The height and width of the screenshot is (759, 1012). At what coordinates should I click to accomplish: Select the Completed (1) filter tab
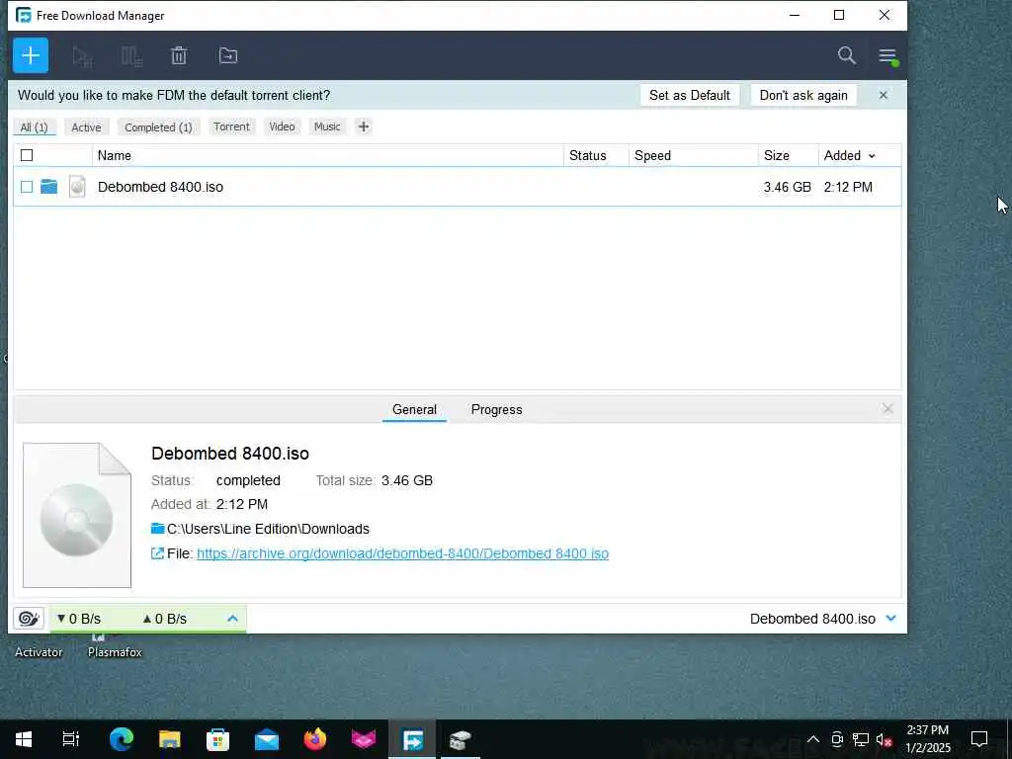[158, 127]
